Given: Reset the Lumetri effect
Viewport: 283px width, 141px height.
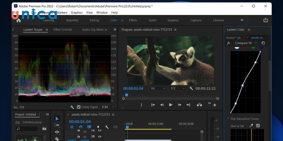Looking at the screenshot, I should (x=263, y=43).
